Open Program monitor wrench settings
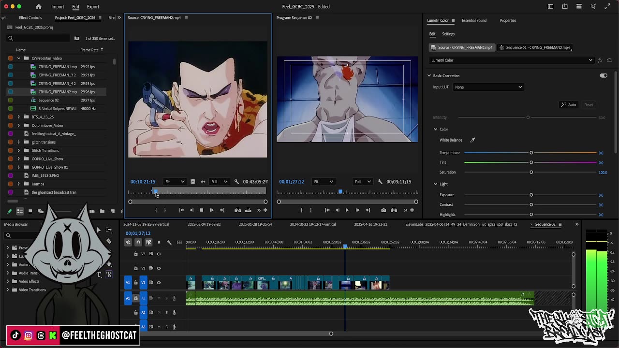The width and height of the screenshot is (619, 348). point(380,182)
